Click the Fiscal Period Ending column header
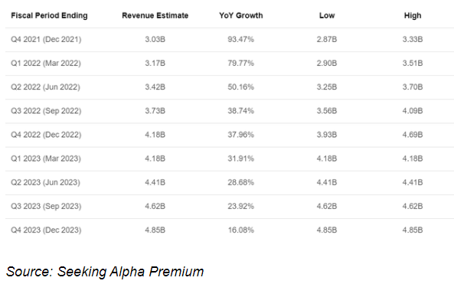 pos(49,15)
